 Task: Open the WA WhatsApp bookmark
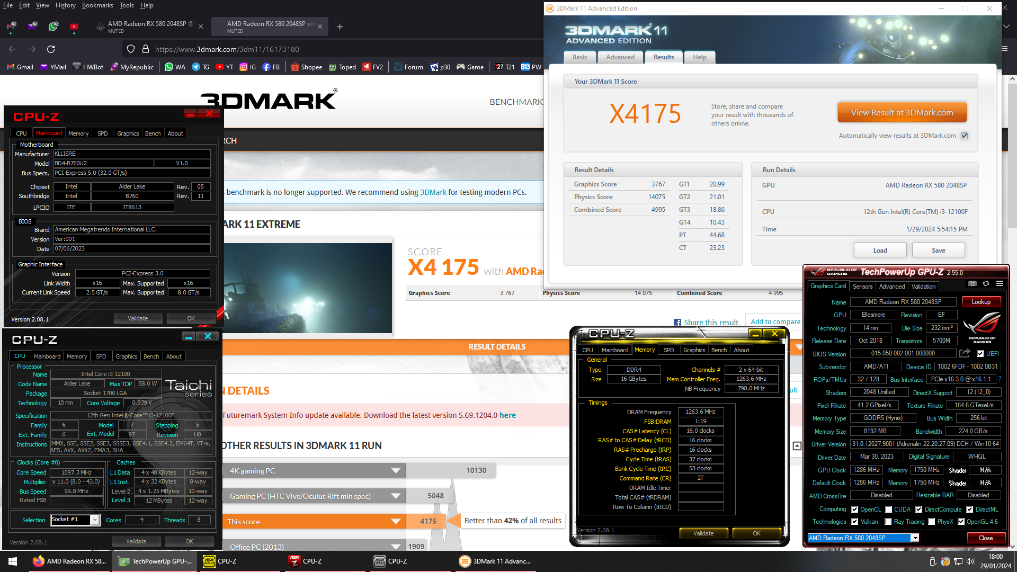(x=175, y=67)
